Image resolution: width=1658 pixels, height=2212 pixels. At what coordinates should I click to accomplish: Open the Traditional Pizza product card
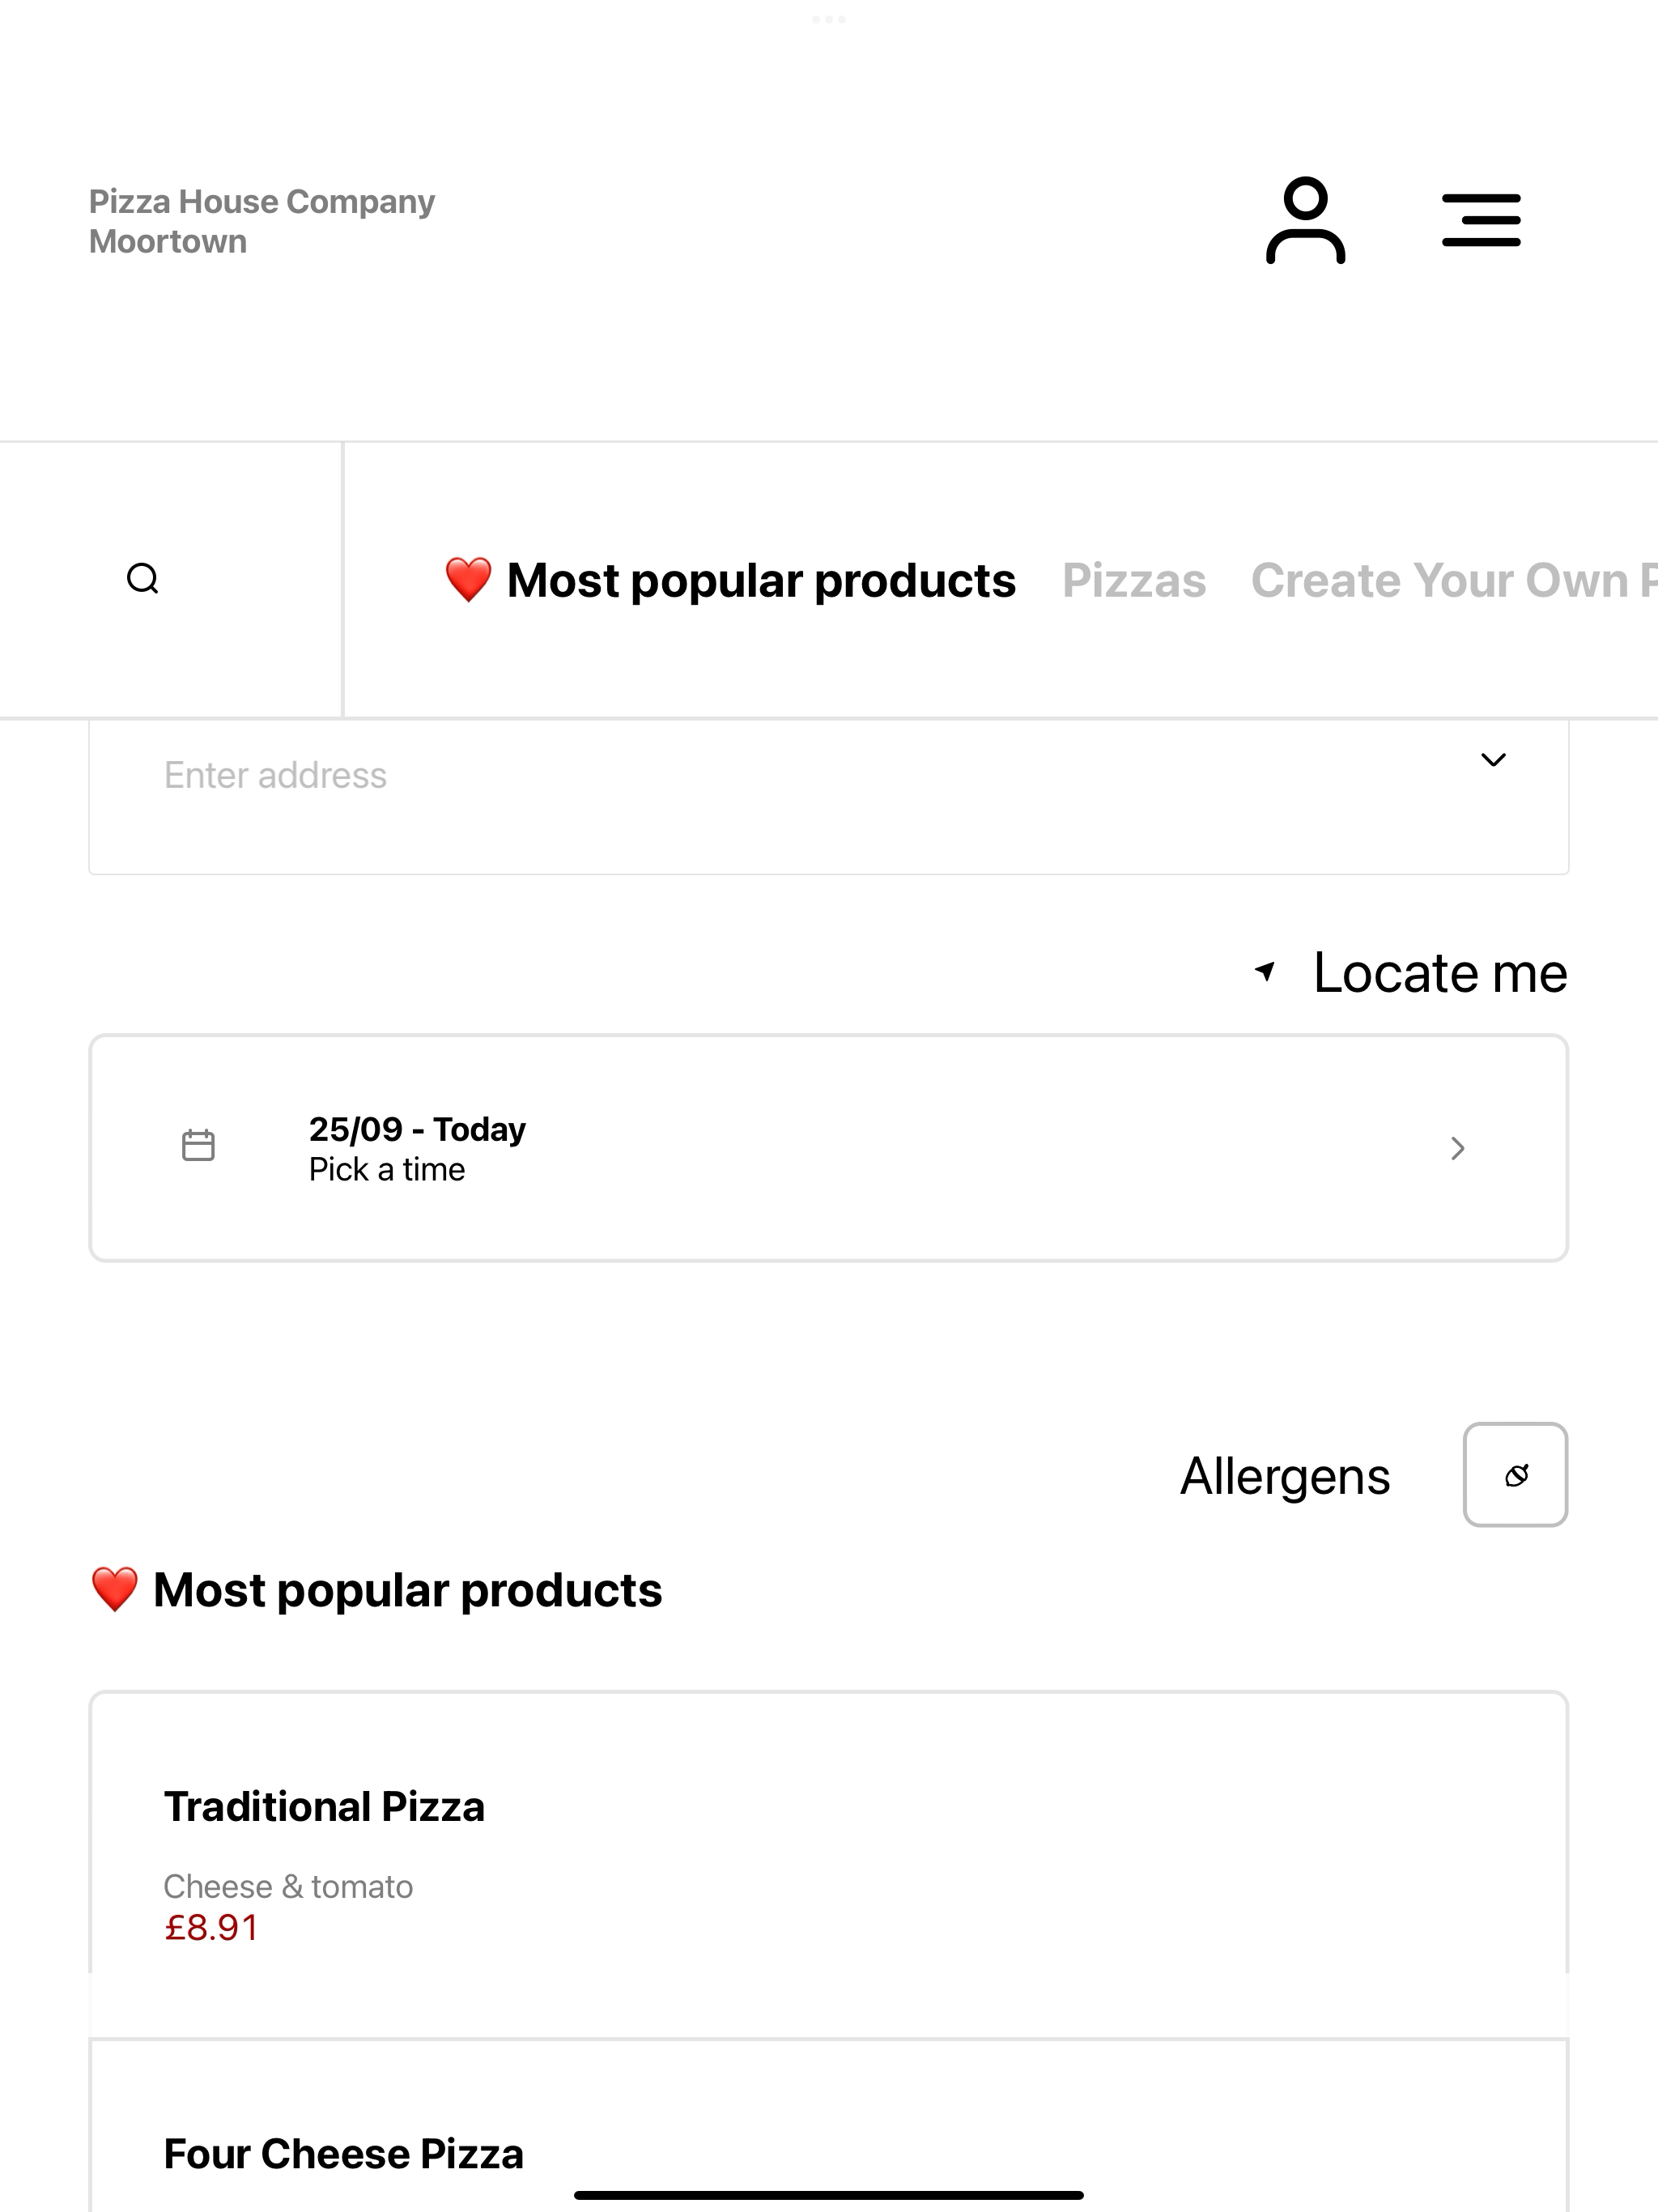828,1864
